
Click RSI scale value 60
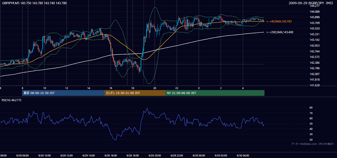311,118
